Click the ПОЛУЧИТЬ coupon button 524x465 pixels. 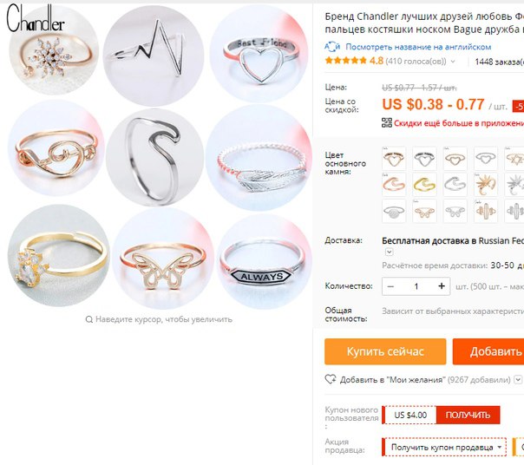point(468,415)
